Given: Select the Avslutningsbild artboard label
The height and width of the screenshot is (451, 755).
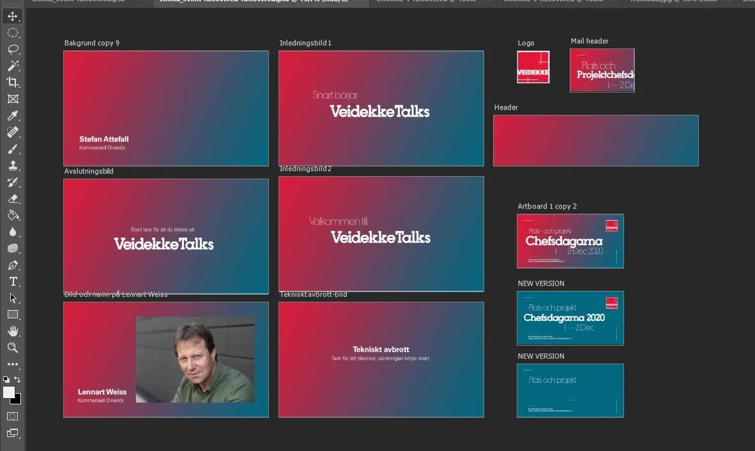Looking at the screenshot, I should tap(89, 171).
